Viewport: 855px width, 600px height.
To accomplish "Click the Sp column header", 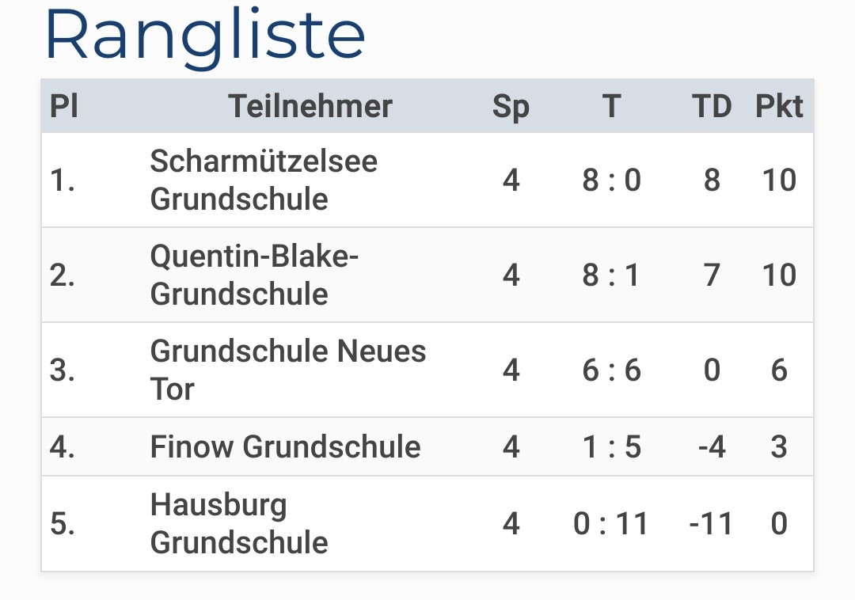I will 511,107.
